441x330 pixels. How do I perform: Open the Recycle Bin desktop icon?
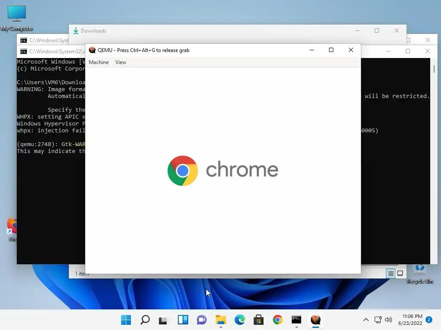point(419,274)
